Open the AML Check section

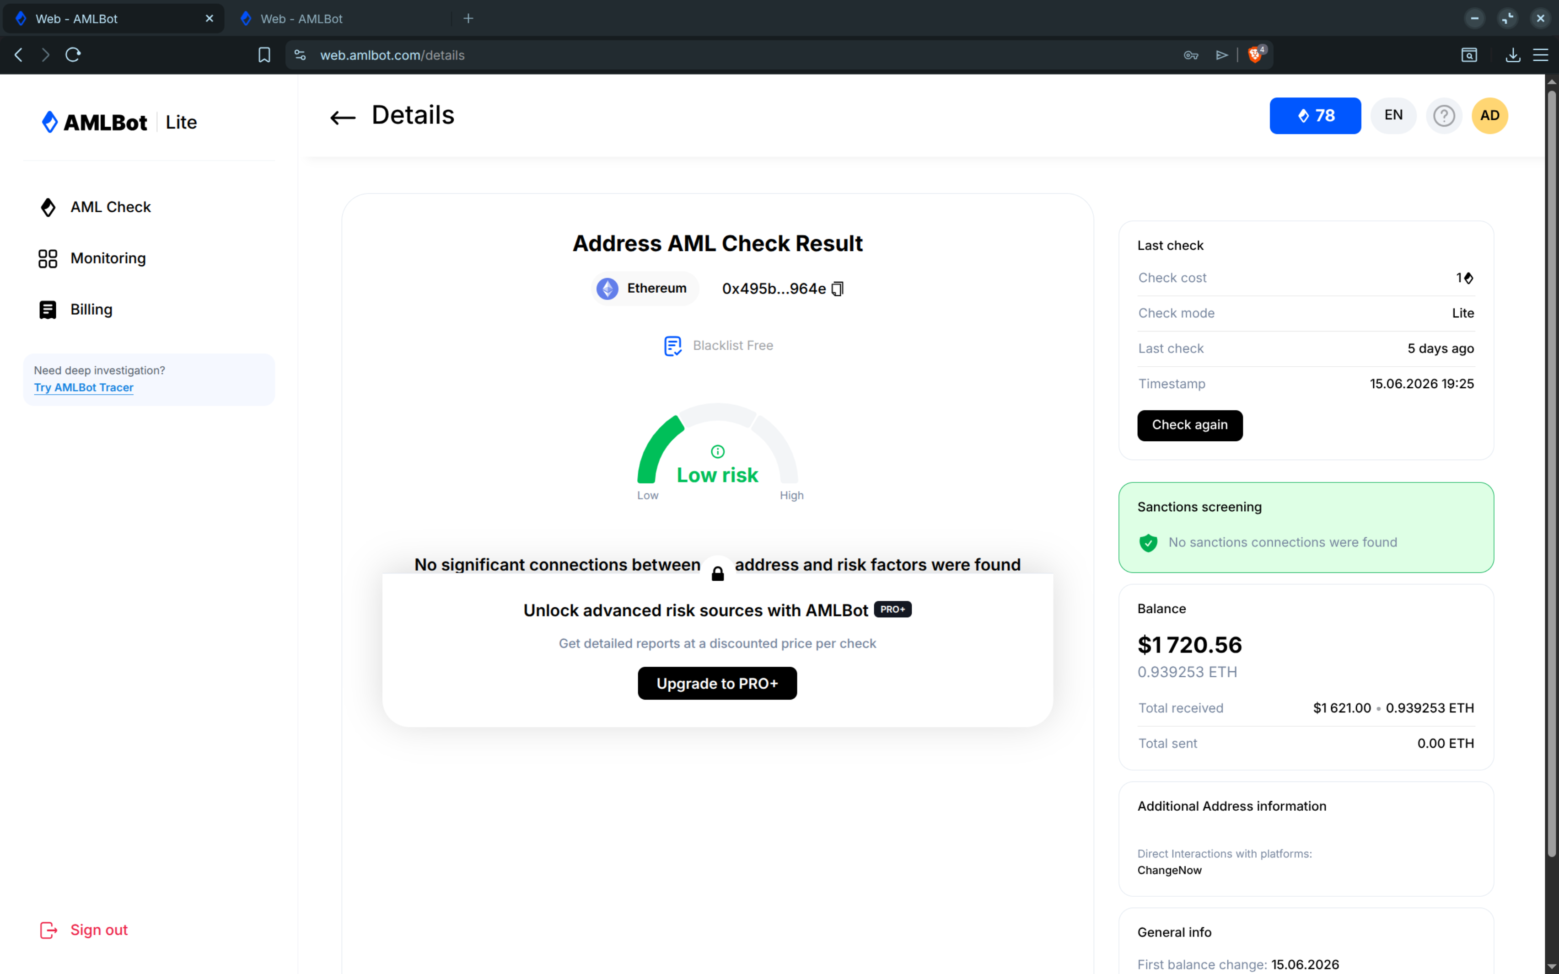tap(95, 207)
